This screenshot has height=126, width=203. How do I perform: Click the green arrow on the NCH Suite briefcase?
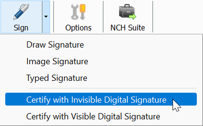(133, 17)
